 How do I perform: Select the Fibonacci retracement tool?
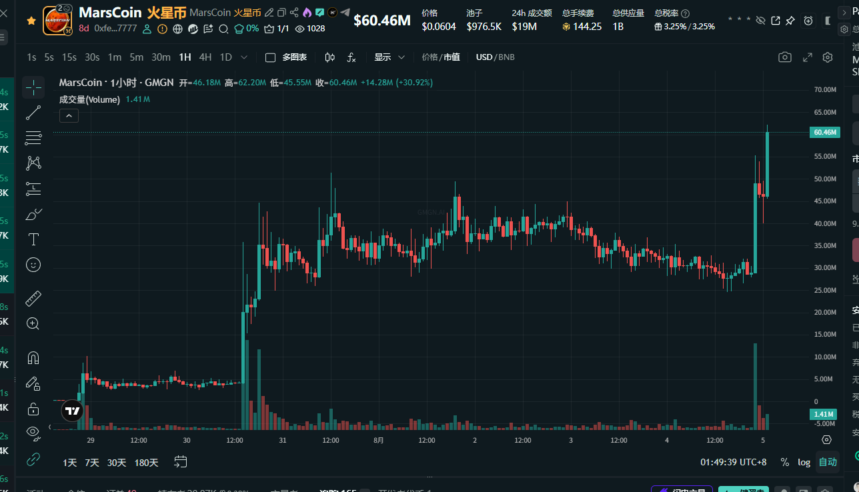[33, 138]
